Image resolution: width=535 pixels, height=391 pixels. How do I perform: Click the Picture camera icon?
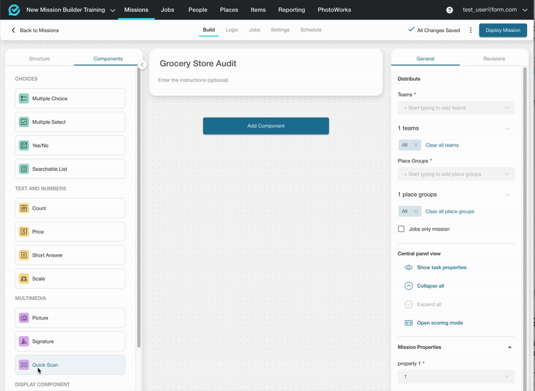coord(24,318)
